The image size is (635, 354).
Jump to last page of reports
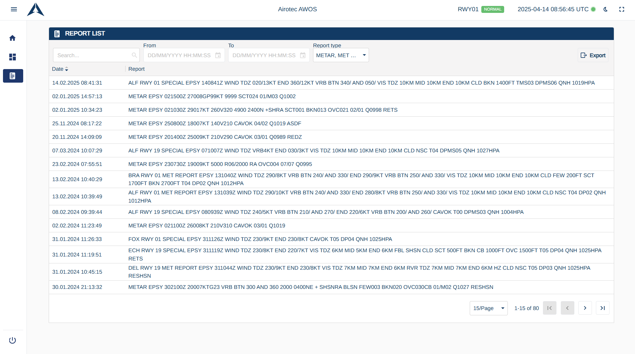[603, 308]
